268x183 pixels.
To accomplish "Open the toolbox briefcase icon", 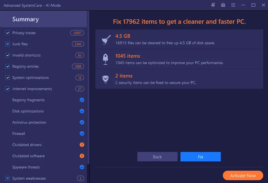I will click(x=223, y=5).
